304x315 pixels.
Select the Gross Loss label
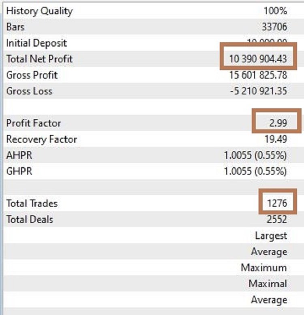[29, 91]
